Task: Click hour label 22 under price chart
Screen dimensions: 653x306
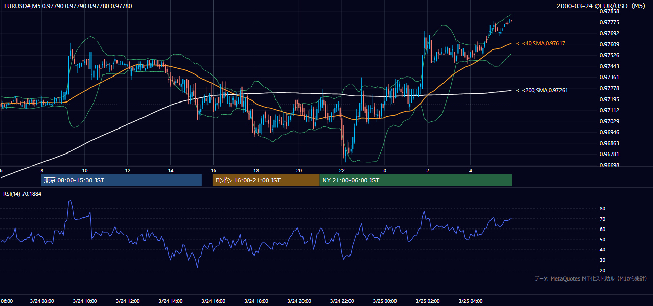Action: point(342,170)
